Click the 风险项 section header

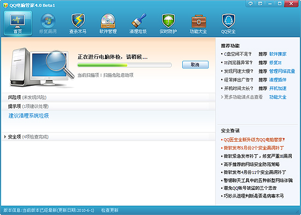click(x=108, y=97)
